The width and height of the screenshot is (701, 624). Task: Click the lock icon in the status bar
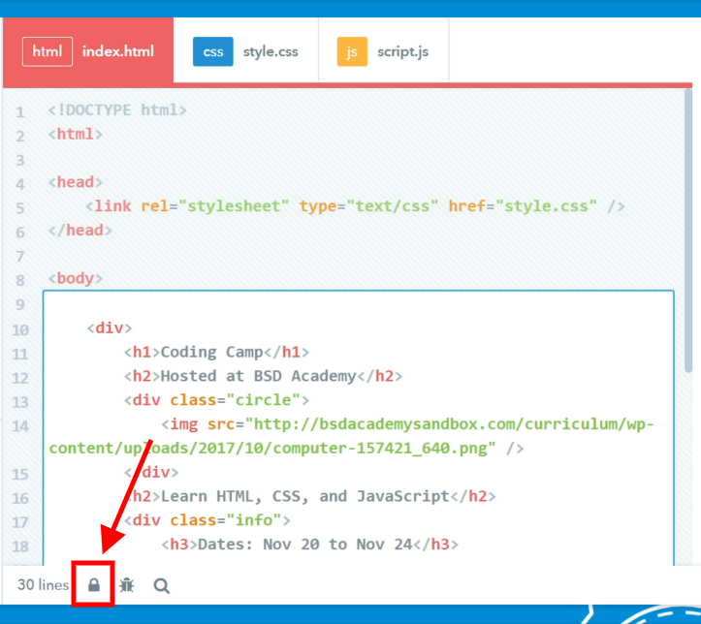(94, 584)
